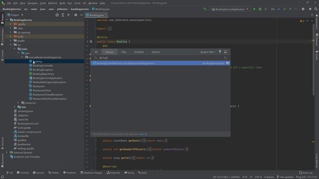
Task: Click filter funnel icon in search popup
Action: click(220, 52)
